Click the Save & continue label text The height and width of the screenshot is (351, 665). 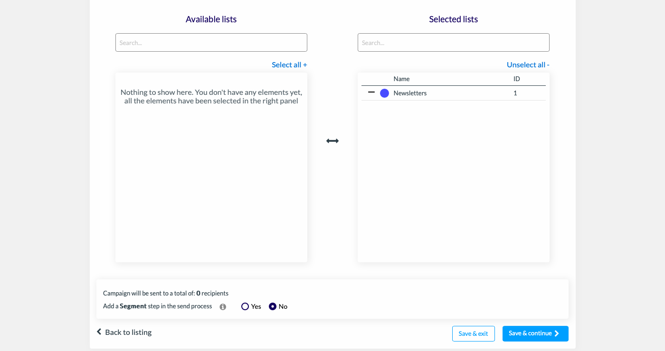point(530,333)
